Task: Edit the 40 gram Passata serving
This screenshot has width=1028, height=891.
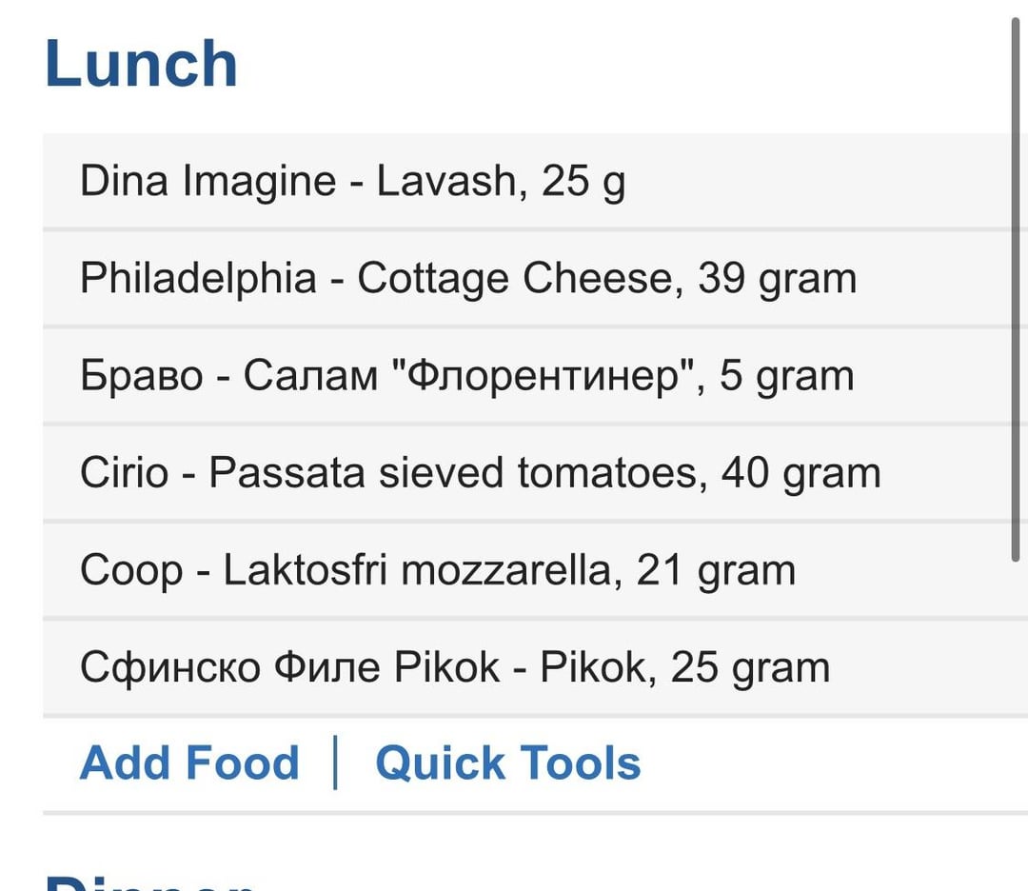Action: click(801, 472)
